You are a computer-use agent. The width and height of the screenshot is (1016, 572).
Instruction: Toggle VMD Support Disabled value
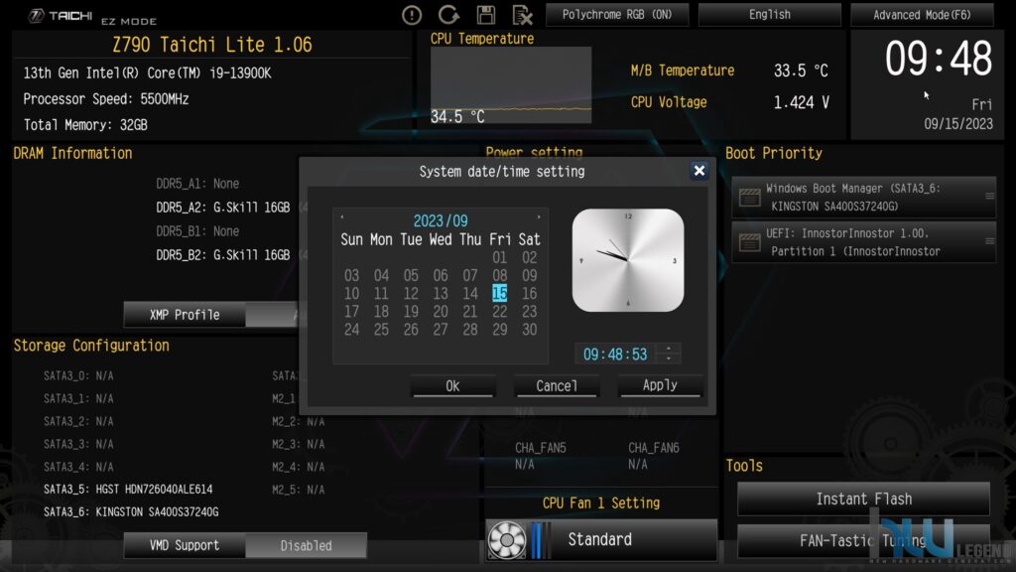click(306, 545)
